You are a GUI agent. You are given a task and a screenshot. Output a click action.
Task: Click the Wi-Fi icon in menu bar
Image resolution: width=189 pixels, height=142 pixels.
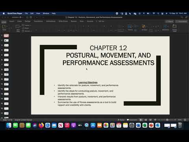pos(154,13)
